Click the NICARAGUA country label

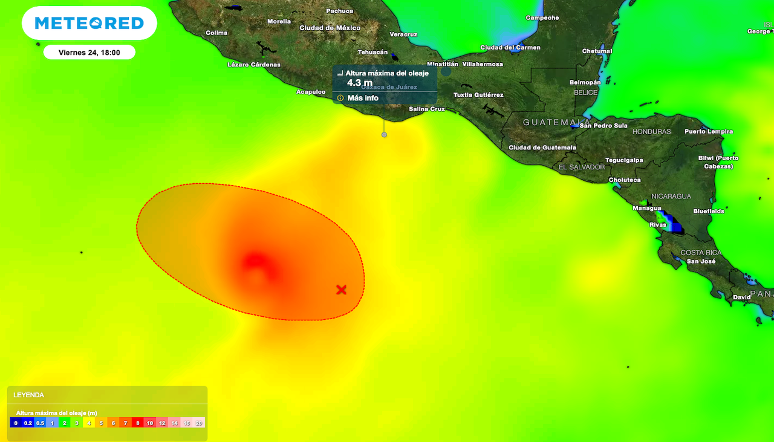click(671, 196)
